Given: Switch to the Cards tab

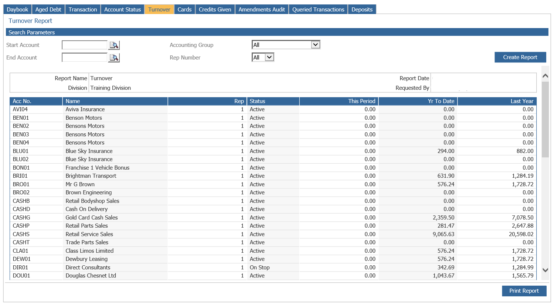Looking at the screenshot, I should (x=184, y=9).
